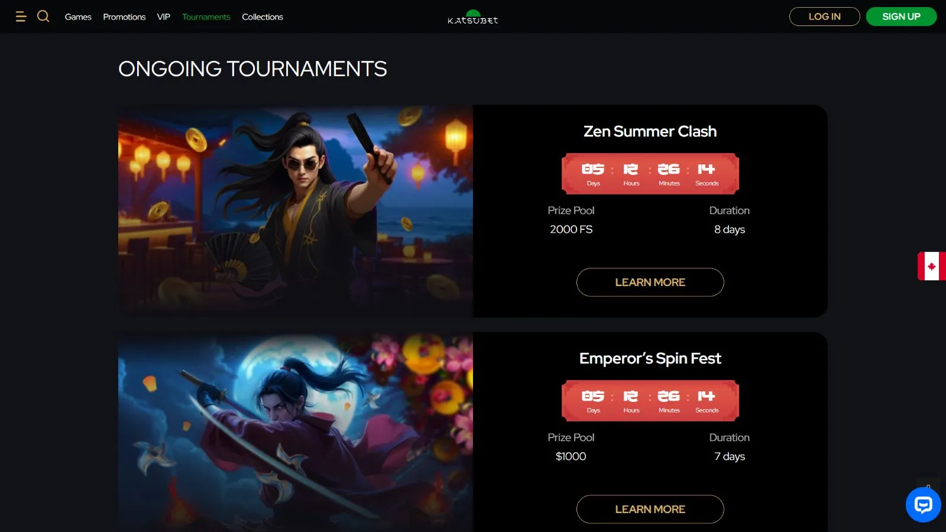Open the VIP menu item
Viewport: 946px width, 532px height.
coord(164,17)
